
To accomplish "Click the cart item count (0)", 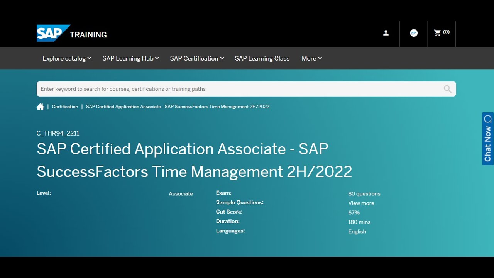I will (446, 32).
